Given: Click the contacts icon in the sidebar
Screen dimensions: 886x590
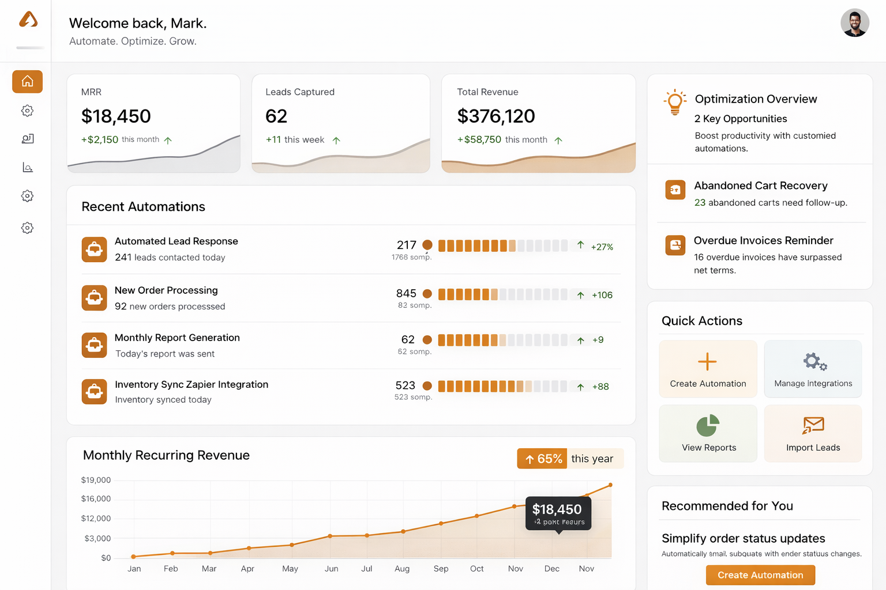Looking at the screenshot, I should point(27,138).
